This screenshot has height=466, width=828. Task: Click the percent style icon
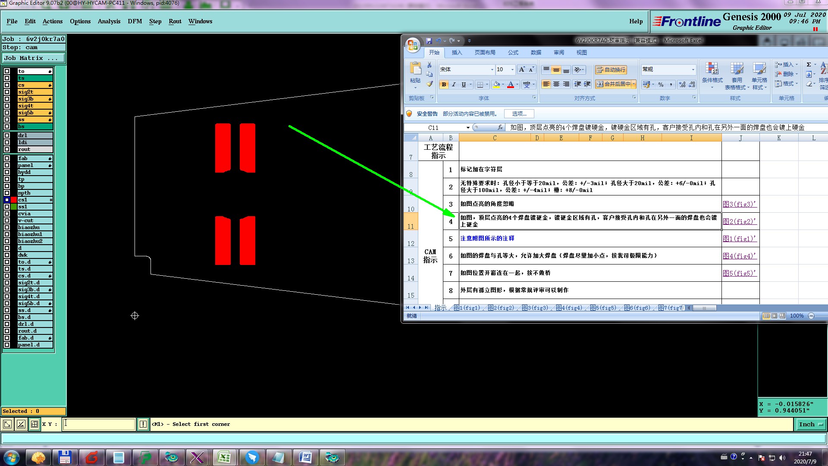click(x=661, y=85)
